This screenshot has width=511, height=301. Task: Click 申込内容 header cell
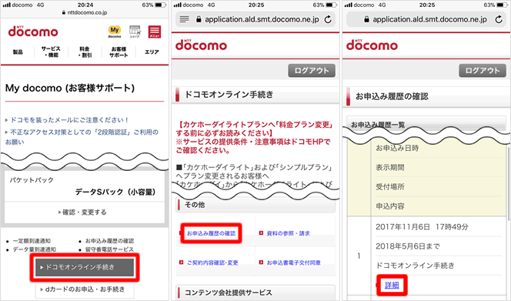(x=389, y=206)
